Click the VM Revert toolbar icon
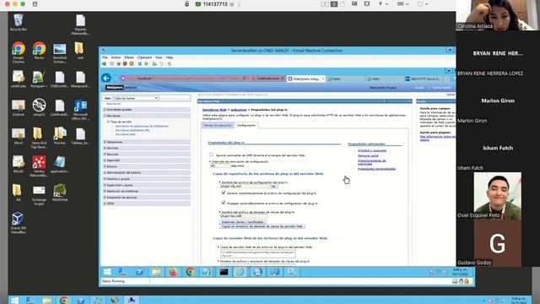The image size is (540, 304). (x=161, y=64)
